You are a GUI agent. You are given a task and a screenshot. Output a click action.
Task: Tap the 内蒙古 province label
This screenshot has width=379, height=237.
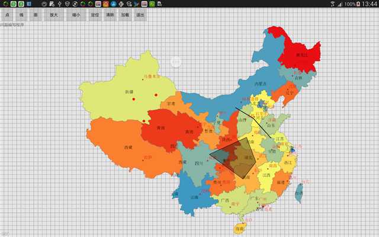point(261,84)
